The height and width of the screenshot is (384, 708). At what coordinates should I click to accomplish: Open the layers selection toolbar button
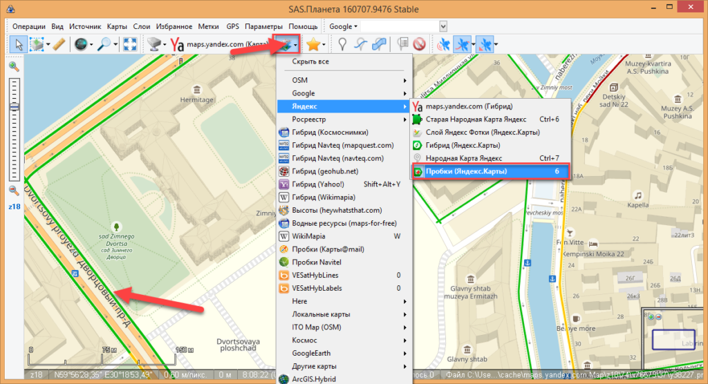click(x=283, y=45)
